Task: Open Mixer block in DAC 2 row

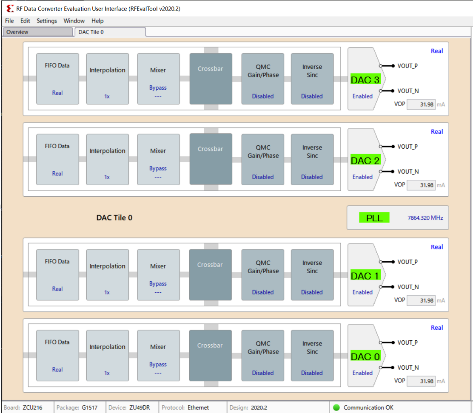Action: tap(158, 160)
